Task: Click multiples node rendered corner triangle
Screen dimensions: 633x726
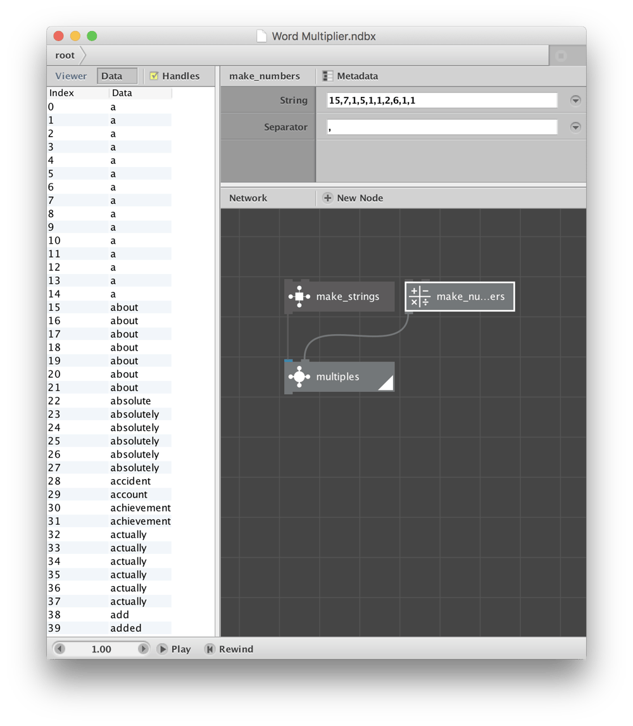Action: pos(387,384)
